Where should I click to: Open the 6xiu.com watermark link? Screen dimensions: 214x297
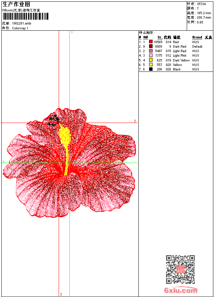(x=181, y=290)
